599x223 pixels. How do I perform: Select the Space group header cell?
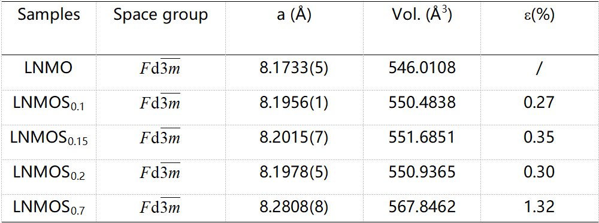pos(161,16)
